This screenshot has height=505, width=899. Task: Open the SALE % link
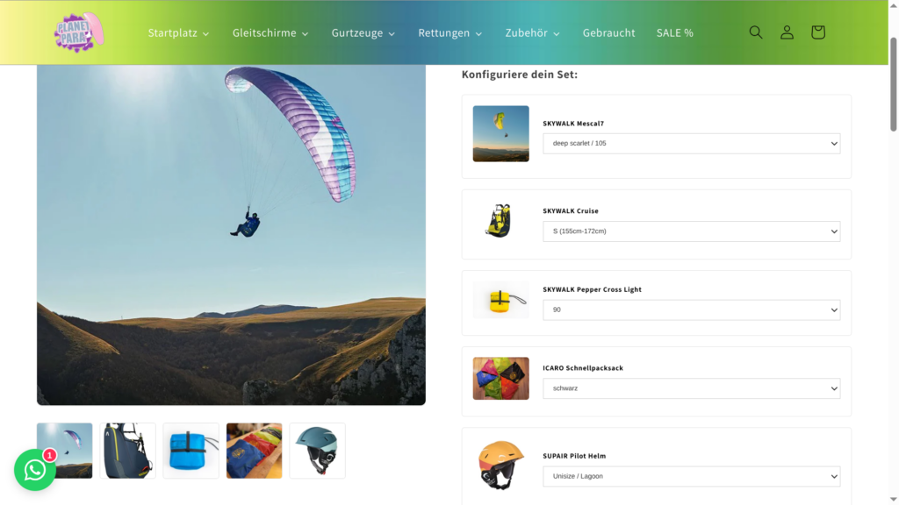tap(675, 33)
